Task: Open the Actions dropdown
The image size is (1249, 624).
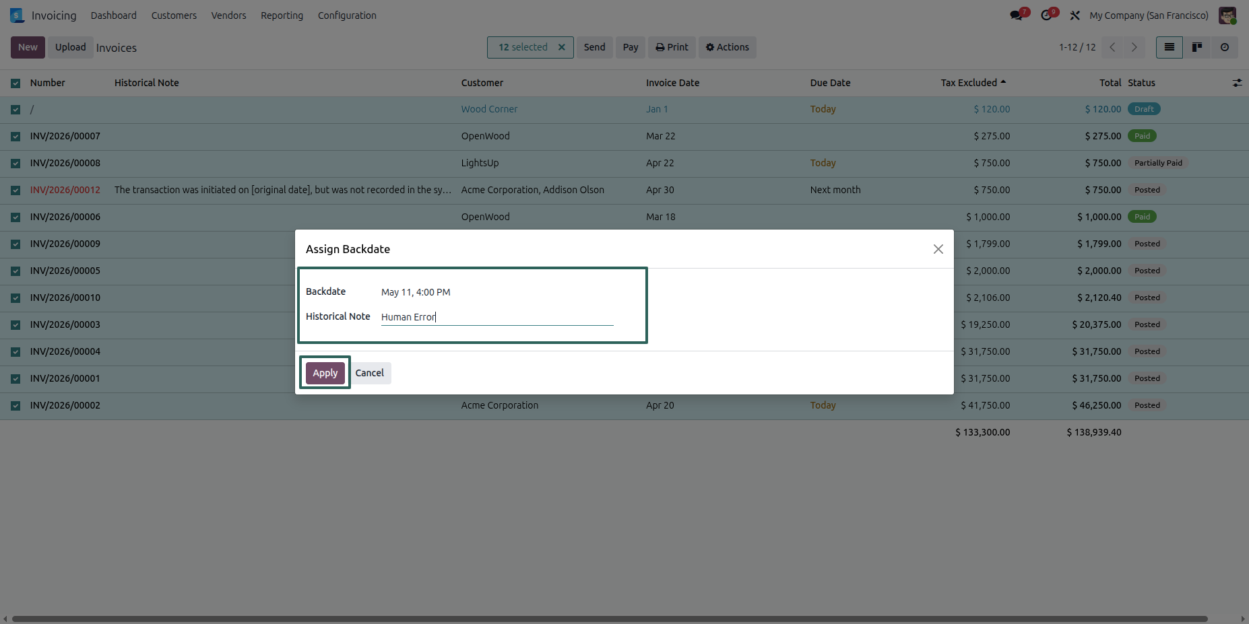Action: 728,47
